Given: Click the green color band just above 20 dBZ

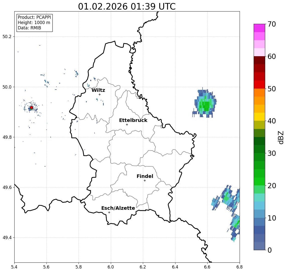Looking at the screenshot, I should click(259, 181).
